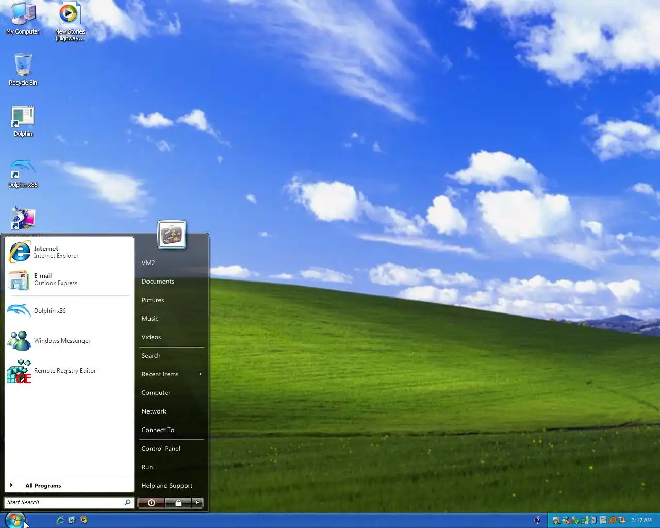This screenshot has width=660, height=528.
Task: Click the Start orb button
Action: click(x=15, y=520)
